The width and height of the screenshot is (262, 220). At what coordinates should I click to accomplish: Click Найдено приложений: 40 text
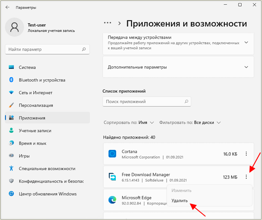tap(129, 137)
